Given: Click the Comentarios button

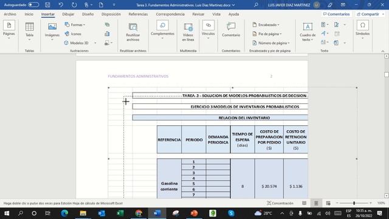Looking at the screenshot, I should tap(336, 14).
